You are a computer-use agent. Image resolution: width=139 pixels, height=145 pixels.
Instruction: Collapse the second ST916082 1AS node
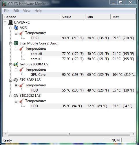10,96
